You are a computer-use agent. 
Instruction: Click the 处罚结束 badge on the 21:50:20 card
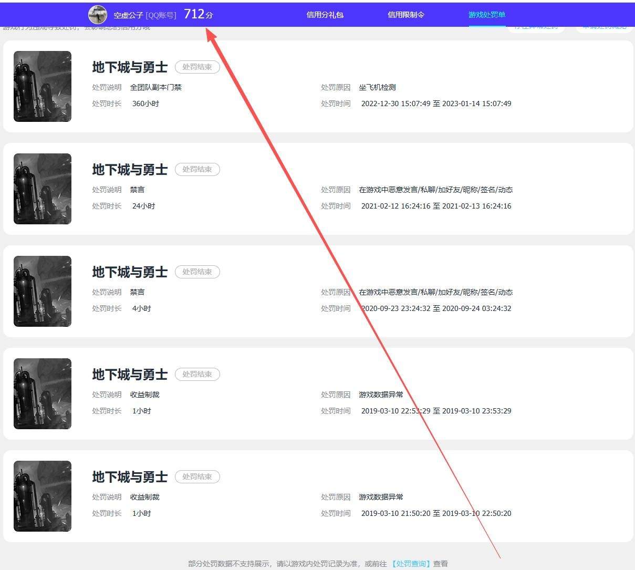coord(197,477)
